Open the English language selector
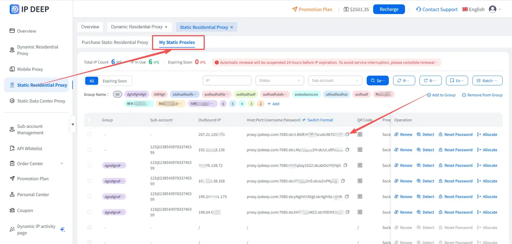The height and width of the screenshot is (244, 512). (x=473, y=9)
